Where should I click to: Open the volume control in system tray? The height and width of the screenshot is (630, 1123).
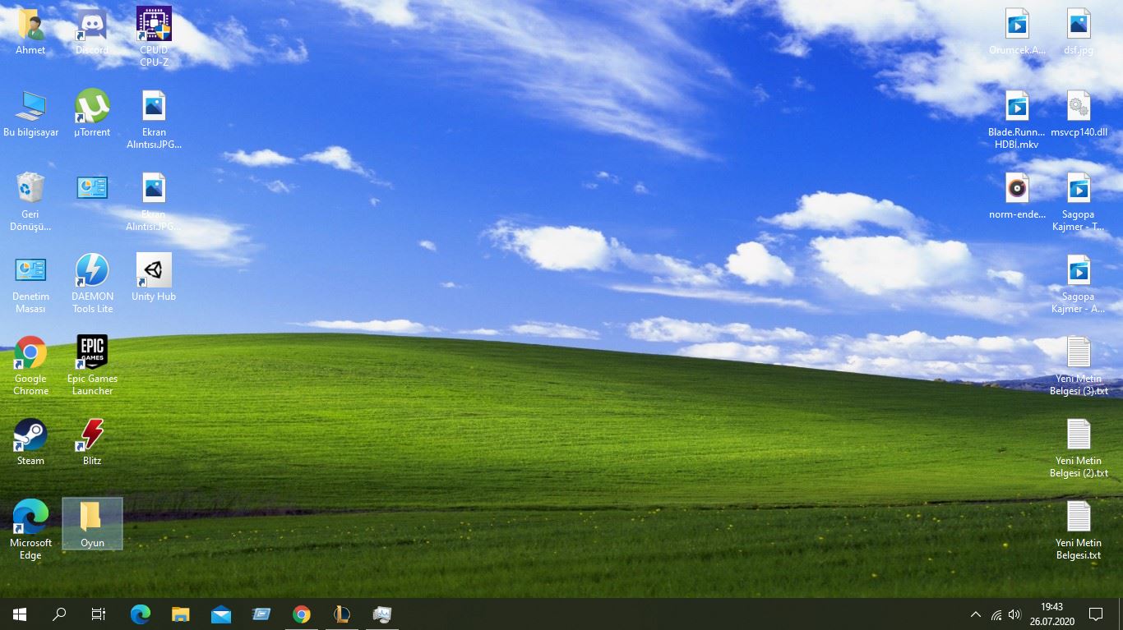[1015, 614]
